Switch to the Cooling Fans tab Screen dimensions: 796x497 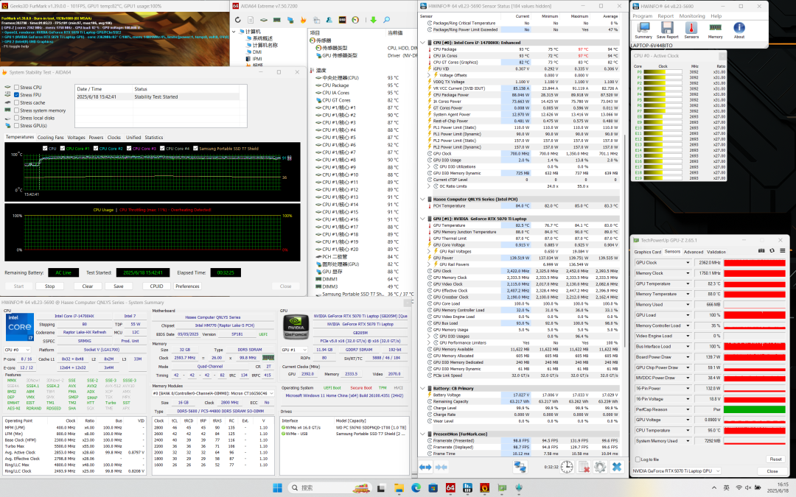[x=51, y=138]
